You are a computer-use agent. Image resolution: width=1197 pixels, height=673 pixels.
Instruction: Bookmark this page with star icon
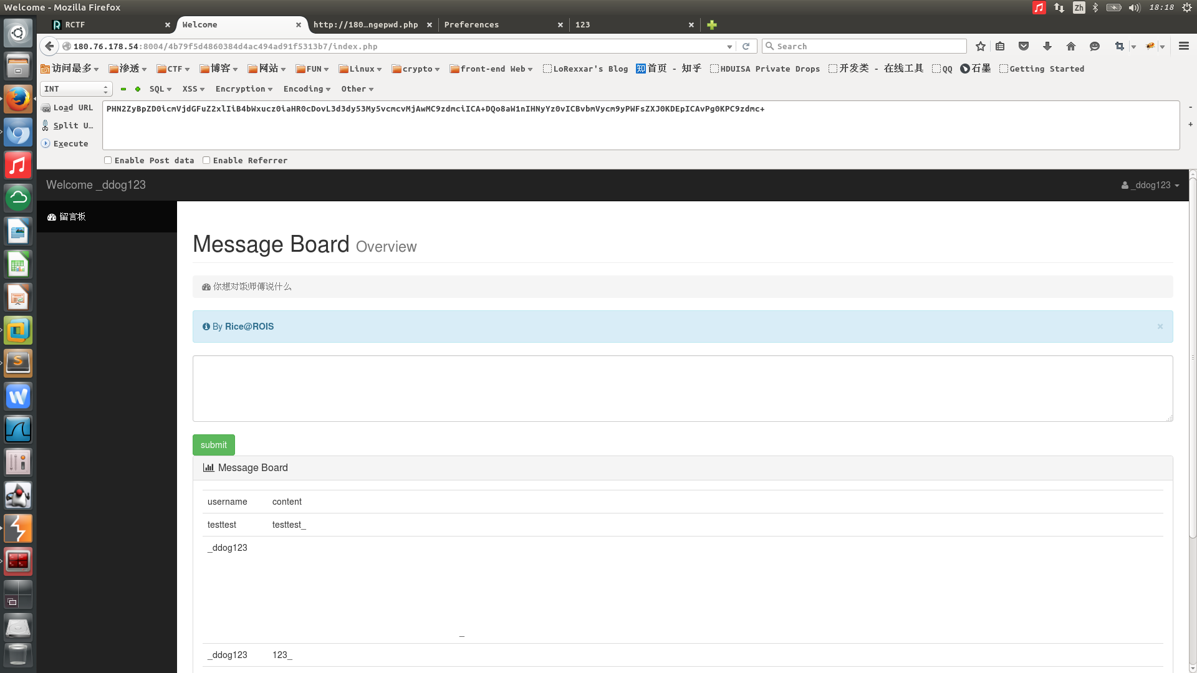(x=981, y=46)
